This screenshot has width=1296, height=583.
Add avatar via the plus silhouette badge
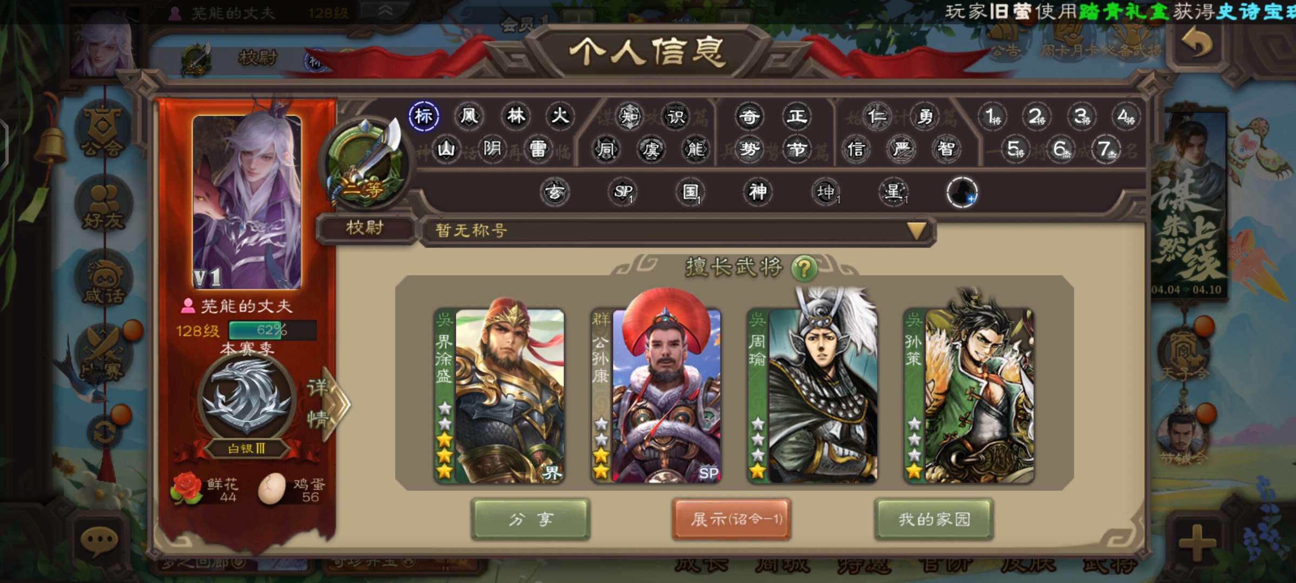[962, 192]
